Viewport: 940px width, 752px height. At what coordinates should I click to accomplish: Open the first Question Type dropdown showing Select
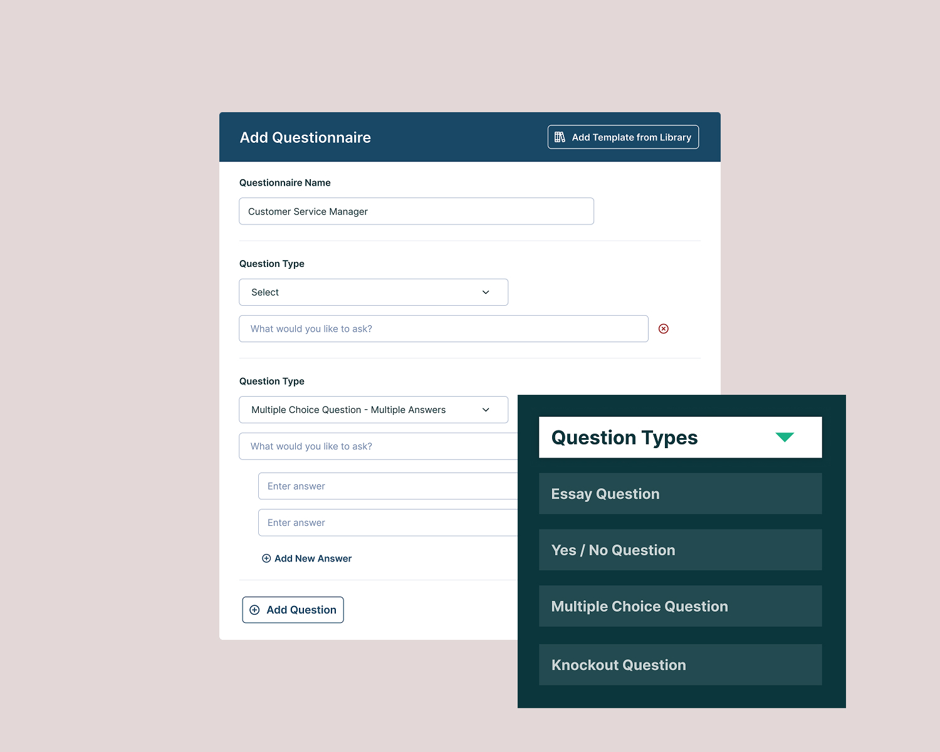[x=373, y=292]
